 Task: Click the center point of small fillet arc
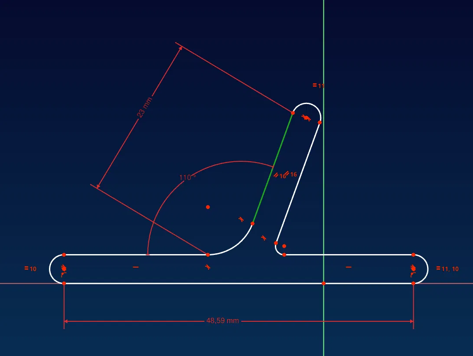pos(284,246)
